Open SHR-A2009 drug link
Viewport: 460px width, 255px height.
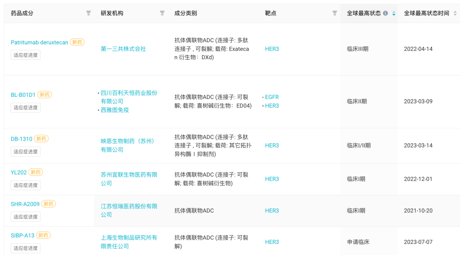pos(25,204)
